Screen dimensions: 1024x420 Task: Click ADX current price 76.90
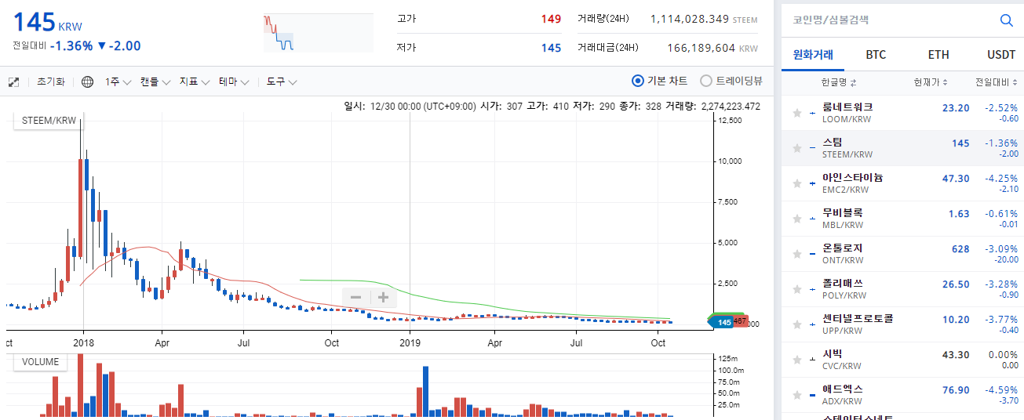pyautogui.click(x=956, y=390)
